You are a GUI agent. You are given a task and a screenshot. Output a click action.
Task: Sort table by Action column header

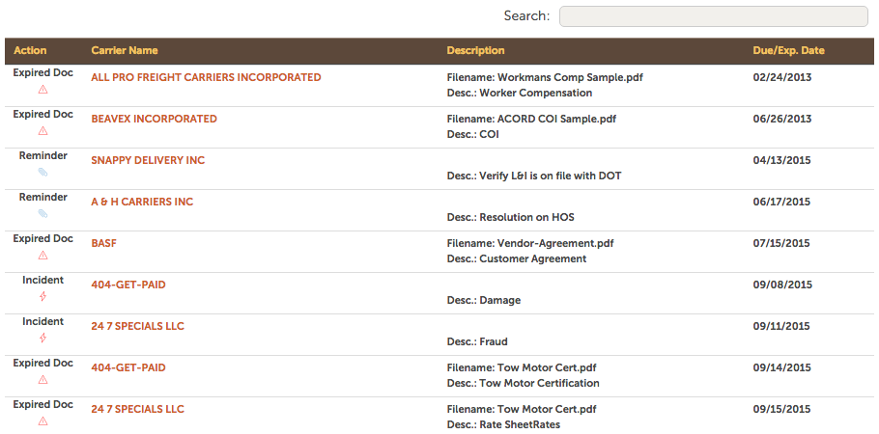coord(30,50)
